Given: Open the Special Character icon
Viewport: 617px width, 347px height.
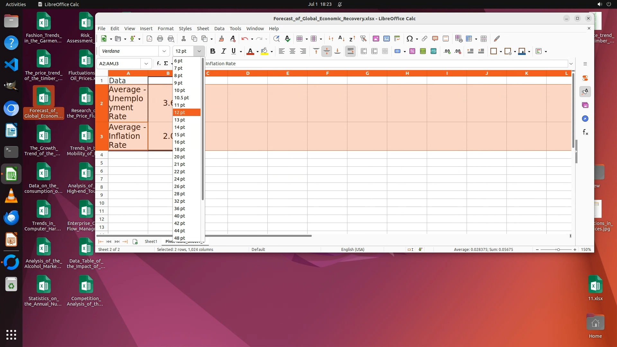Looking at the screenshot, I should 409,39.
